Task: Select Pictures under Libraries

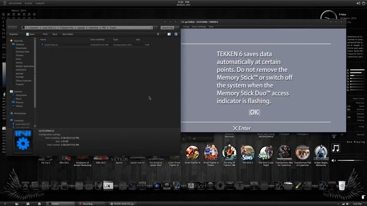Action: pos(18,102)
